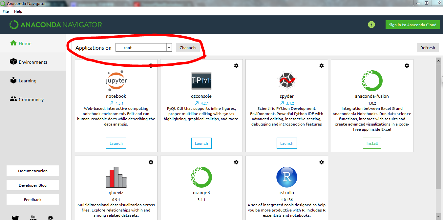This screenshot has height=220, width=443.
Task: Click the spyder version 3.1.2 update arrow
Action: click(x=283, y=103)
